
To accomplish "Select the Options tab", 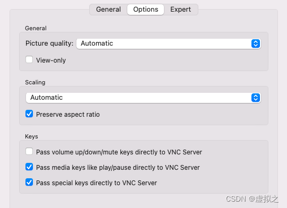I will point(145,10).
